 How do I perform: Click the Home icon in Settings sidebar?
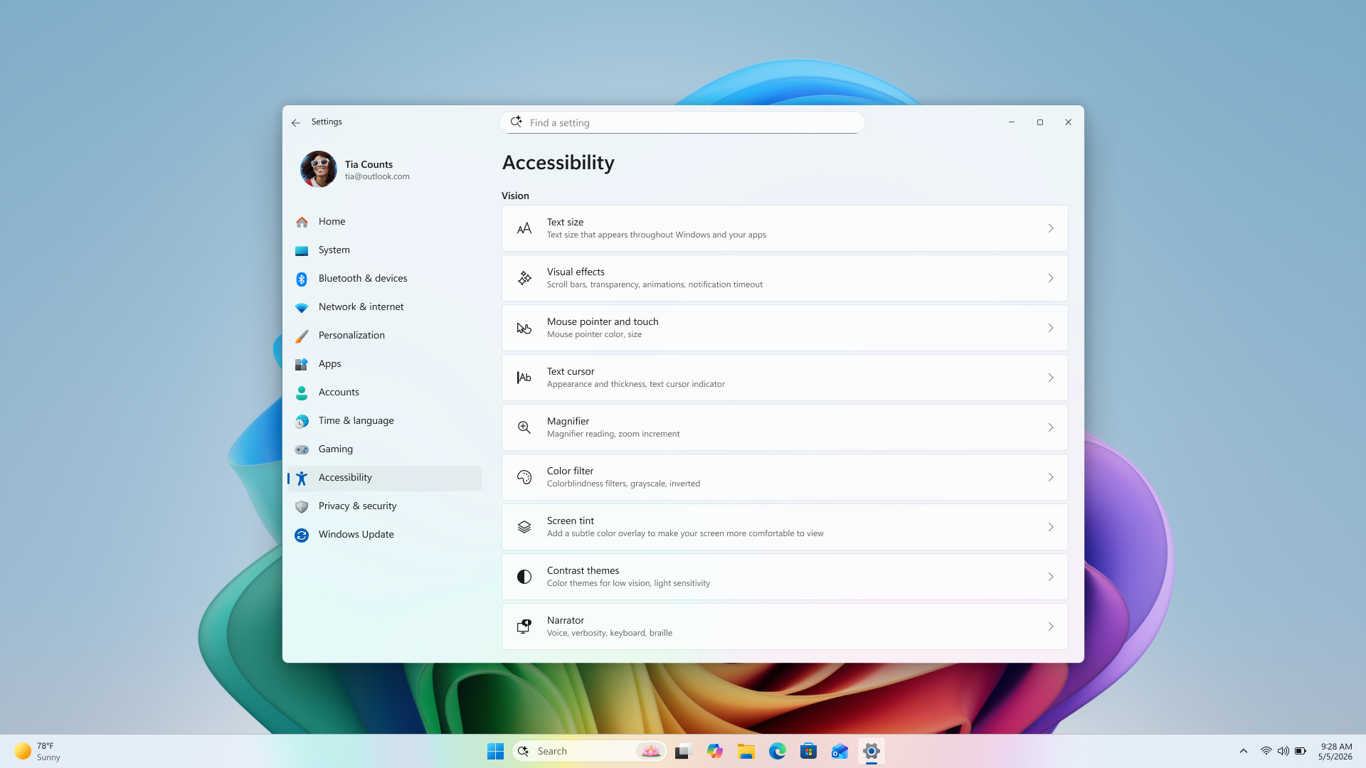302,222
